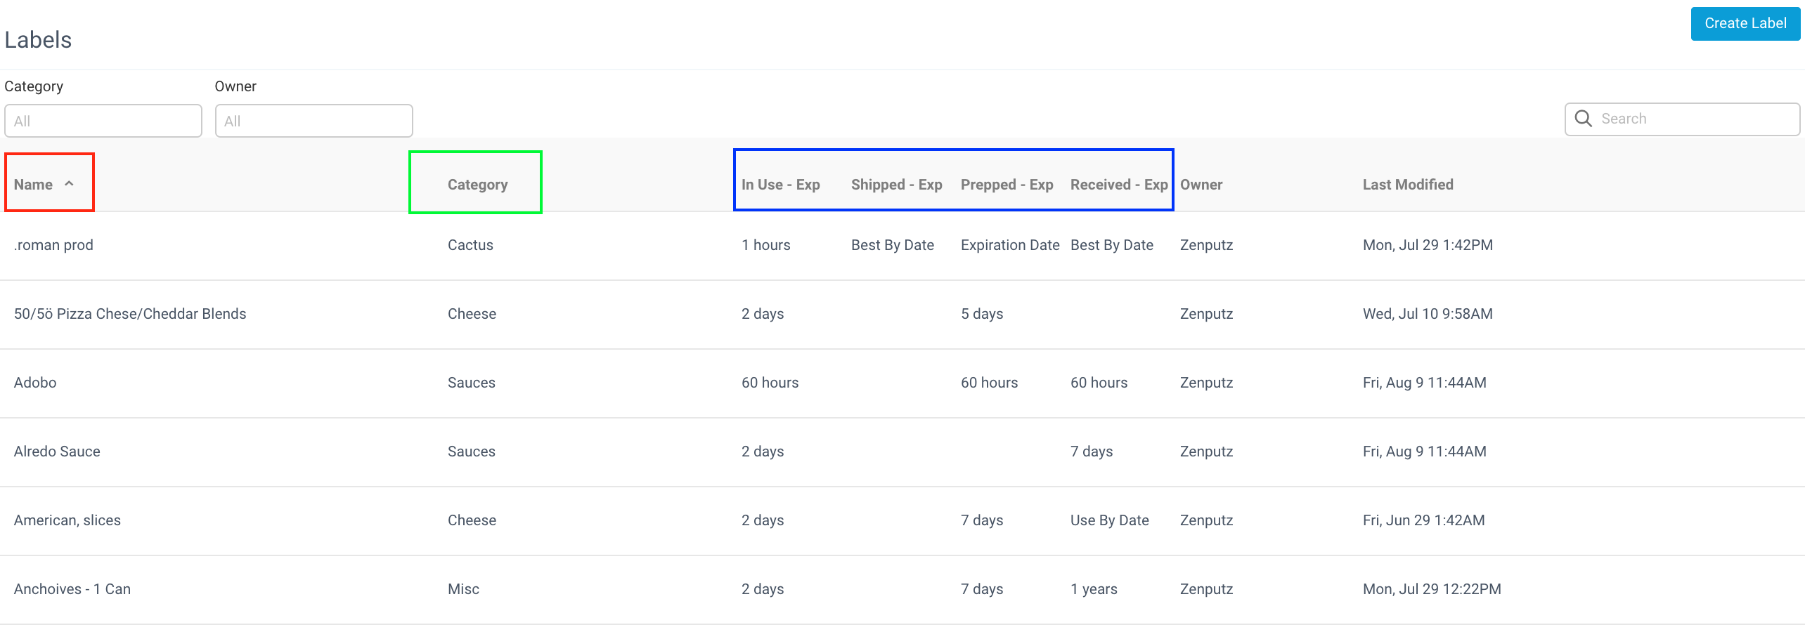1805x639 pixels.
Task: Toggle the Name column sort arrow
Action: 69,184
